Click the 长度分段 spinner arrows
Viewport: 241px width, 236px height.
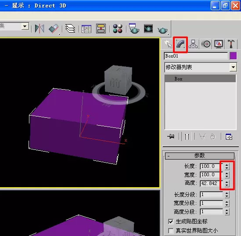point(227,195)
